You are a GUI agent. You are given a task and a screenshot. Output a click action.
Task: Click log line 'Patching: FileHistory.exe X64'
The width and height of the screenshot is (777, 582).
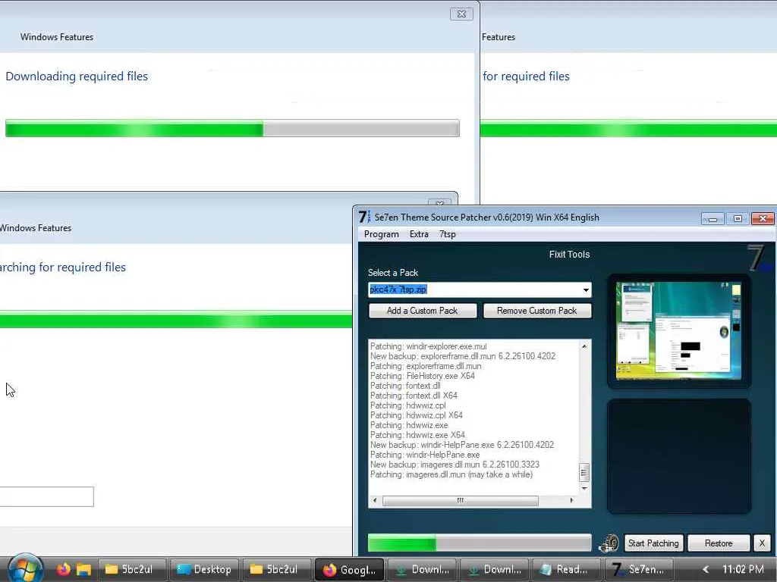click(422, 376)
